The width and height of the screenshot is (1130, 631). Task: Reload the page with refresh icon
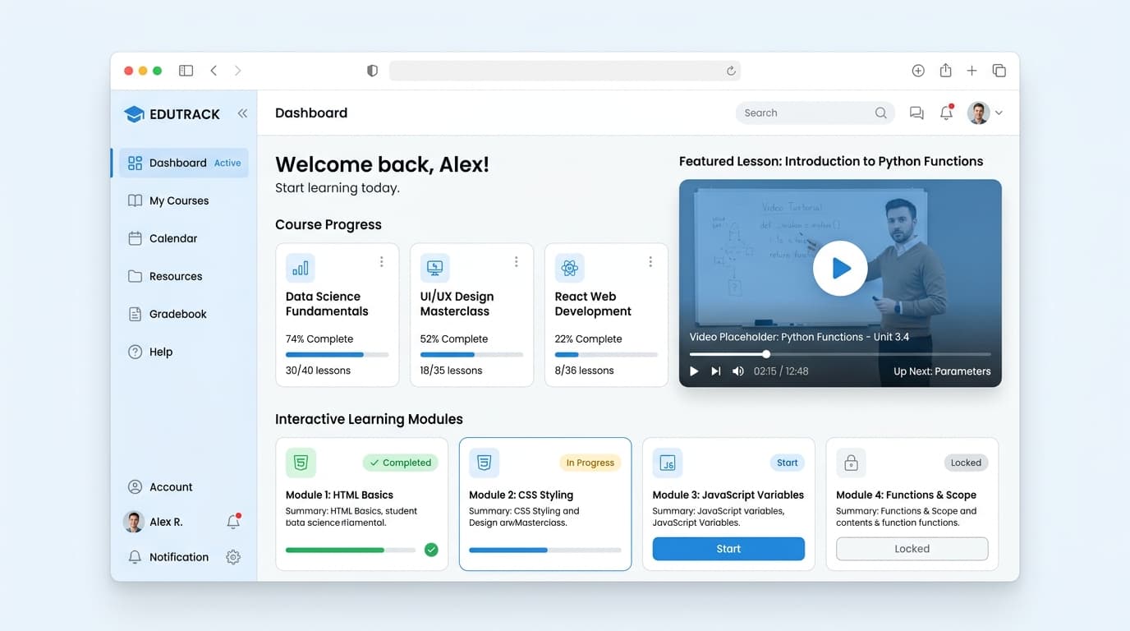731,71
